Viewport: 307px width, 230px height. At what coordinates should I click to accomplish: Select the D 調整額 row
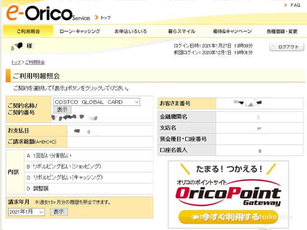(x=89, y=188)
